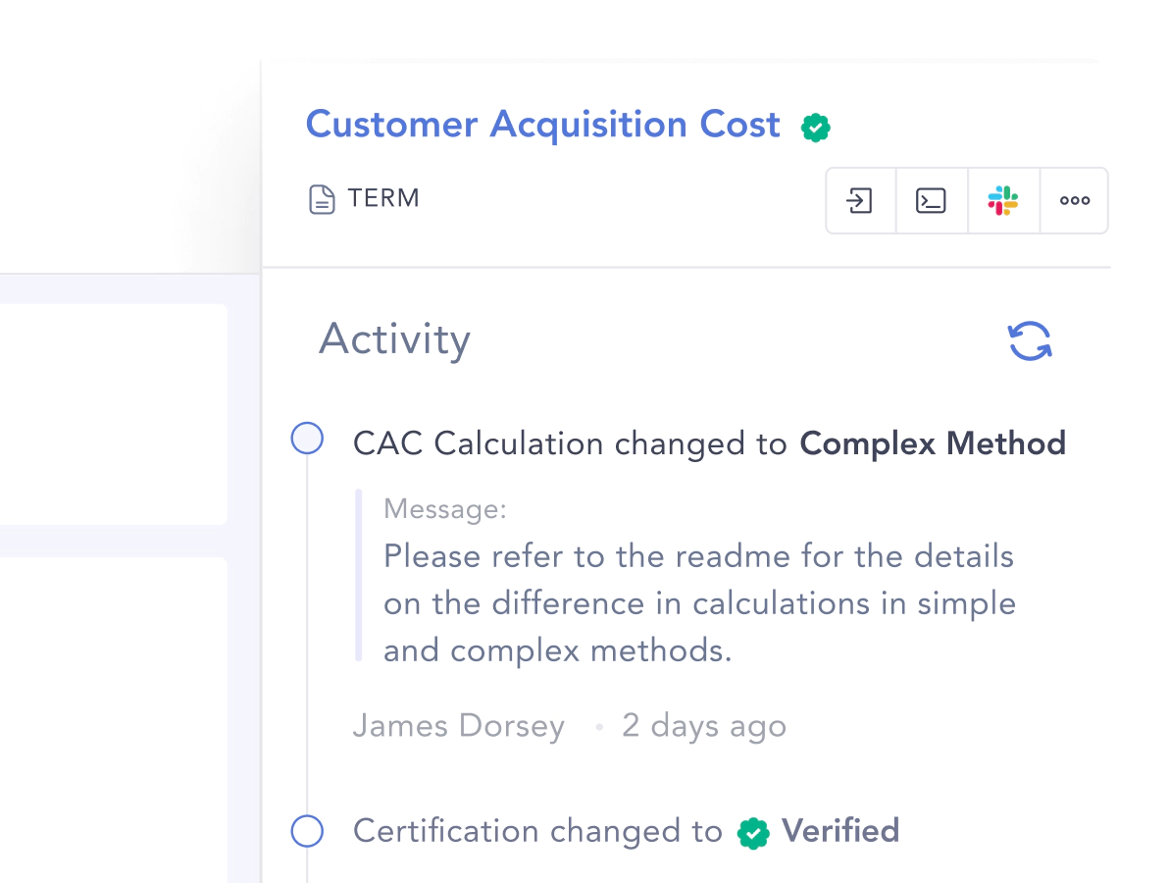Click the green verified badge beside the title
Screen dimensions: 1169x883
click(x=816, y=128)
